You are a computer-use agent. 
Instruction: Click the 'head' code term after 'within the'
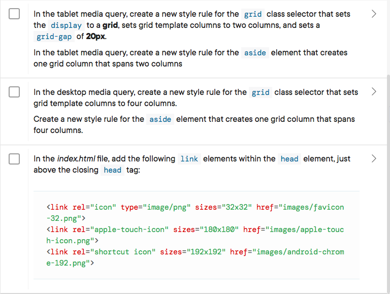[x=289, y=159]
